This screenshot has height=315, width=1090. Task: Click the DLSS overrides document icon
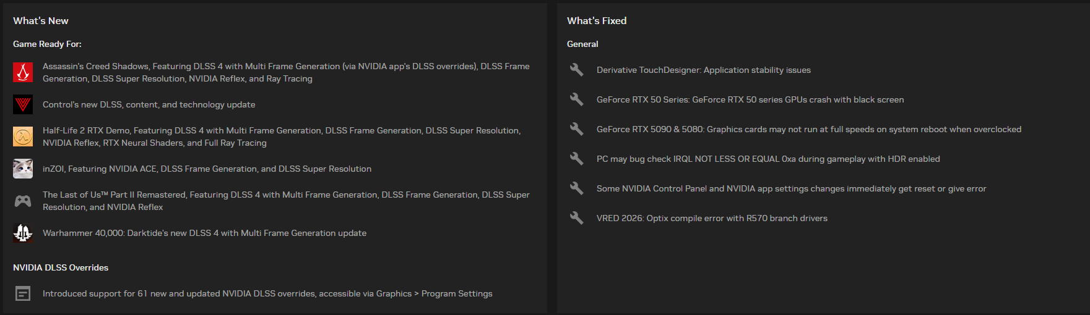(x=23, y=293)
